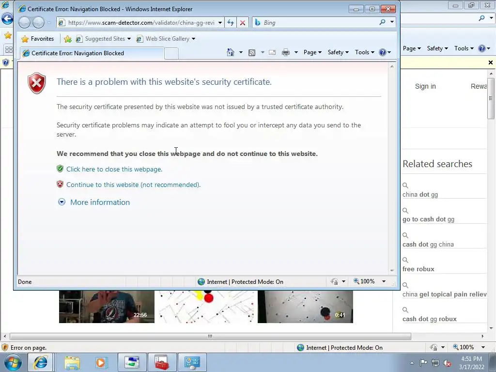Click the Action Center flag tray icon

point(423,363)
